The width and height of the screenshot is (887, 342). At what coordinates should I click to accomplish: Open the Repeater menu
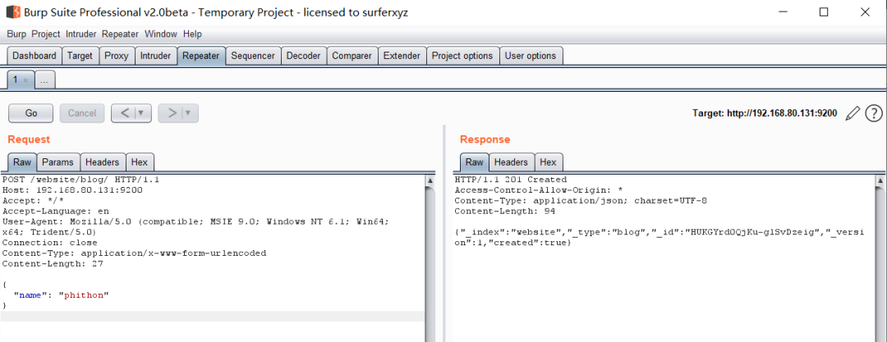(121, 34)
